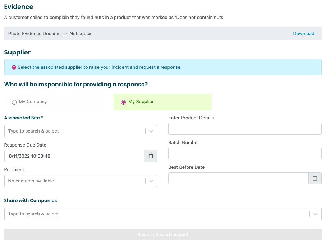Click the Associated Site search box
Screen dimensions: 326x244
pos(74,131)
